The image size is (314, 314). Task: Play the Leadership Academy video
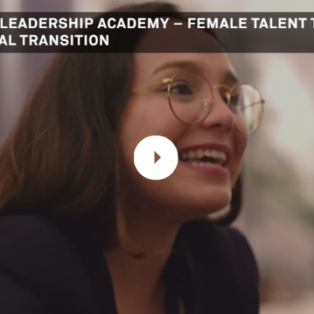[x=156, y=158]
